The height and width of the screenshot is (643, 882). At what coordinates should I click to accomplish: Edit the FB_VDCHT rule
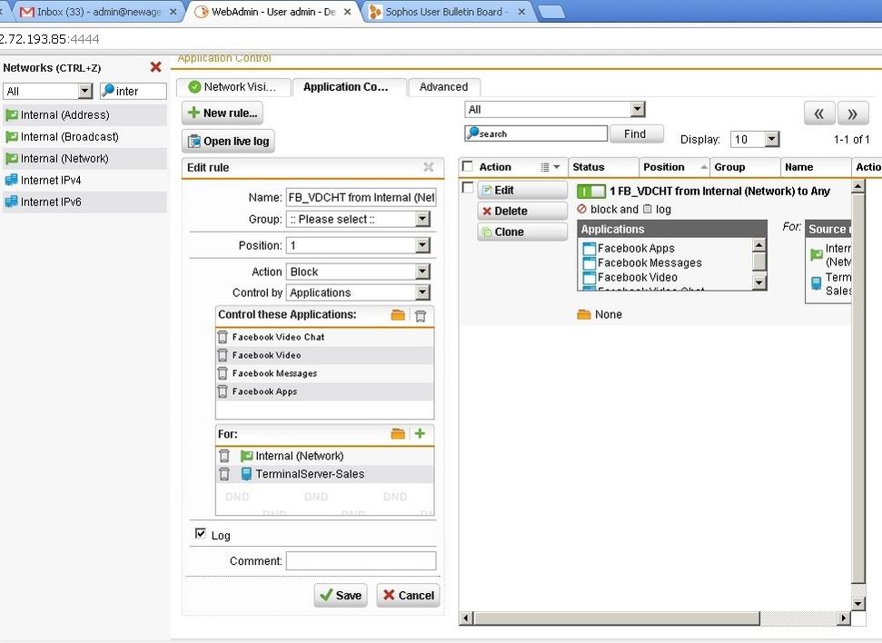click(522, 190)
